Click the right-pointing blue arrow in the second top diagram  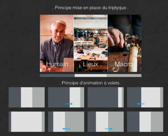(69, 104)
